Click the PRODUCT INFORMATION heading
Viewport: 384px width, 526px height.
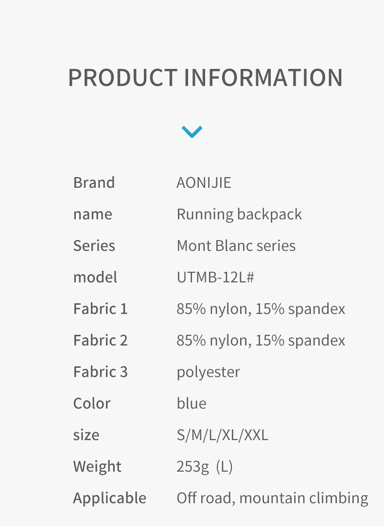(206, 78)
